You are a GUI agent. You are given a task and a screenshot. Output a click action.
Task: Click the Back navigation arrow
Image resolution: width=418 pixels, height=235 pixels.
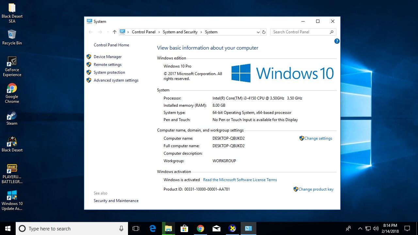pyautogui.click(x=91, y=32)
